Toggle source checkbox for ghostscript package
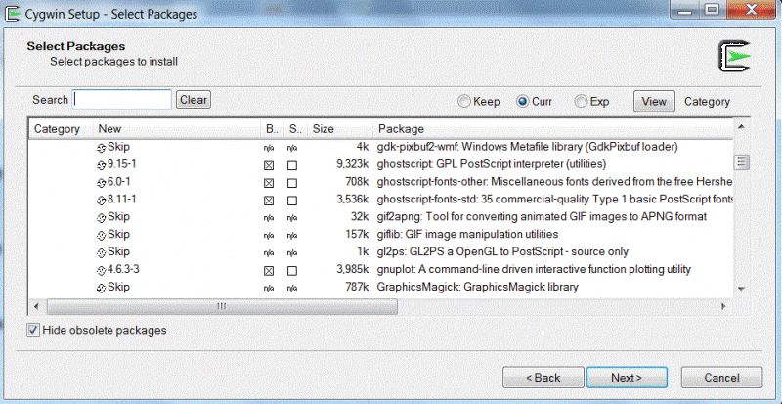 (x=292, y=165)
